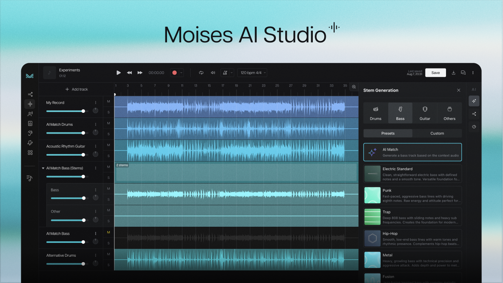Collapse the AI Match Bass (Stems) group

[x=43, y=168]
